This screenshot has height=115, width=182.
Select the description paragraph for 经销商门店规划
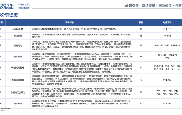(82, 92)
